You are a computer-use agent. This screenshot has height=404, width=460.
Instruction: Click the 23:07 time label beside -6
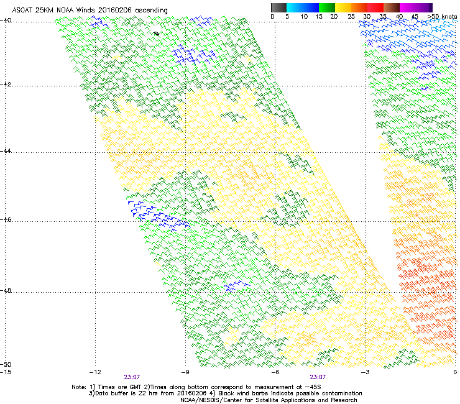(318, 377)
